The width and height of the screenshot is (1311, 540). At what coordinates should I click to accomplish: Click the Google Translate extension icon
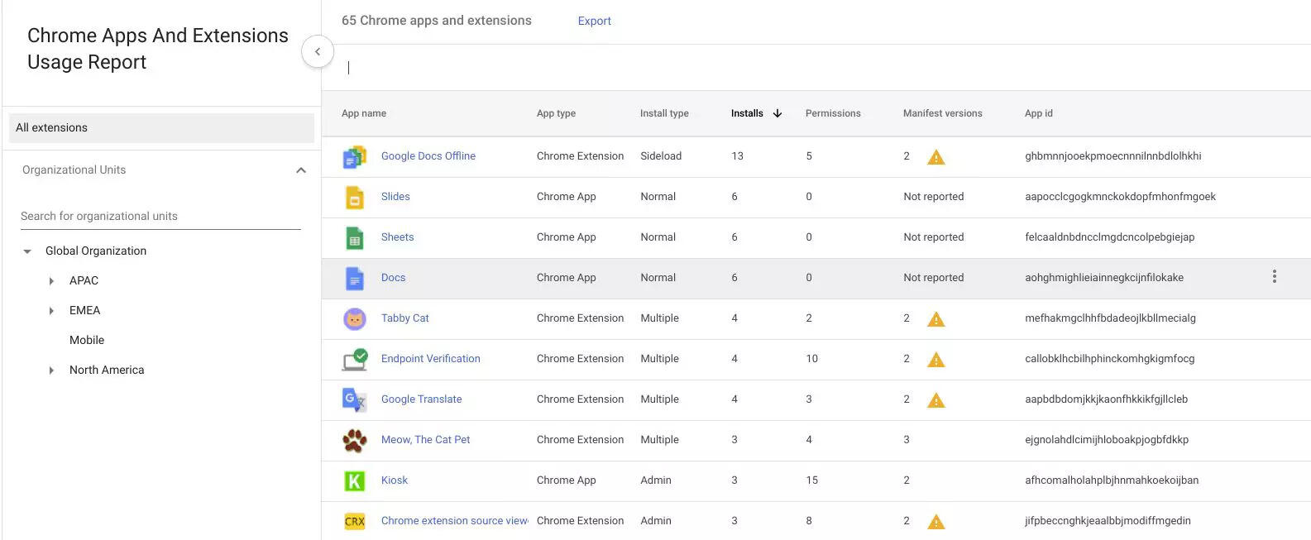[x=354, y=399]
